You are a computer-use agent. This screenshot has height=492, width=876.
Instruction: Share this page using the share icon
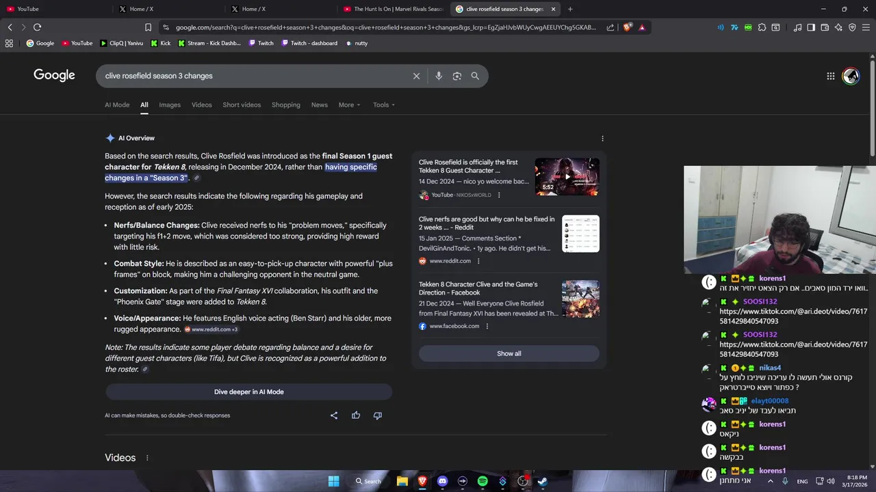coord(610,27)
